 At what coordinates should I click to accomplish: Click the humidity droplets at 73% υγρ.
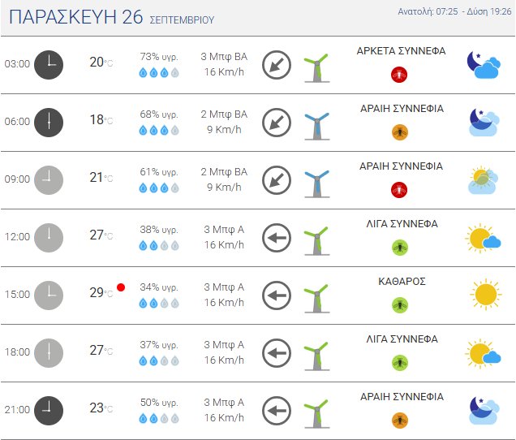(x=159, y=72)
